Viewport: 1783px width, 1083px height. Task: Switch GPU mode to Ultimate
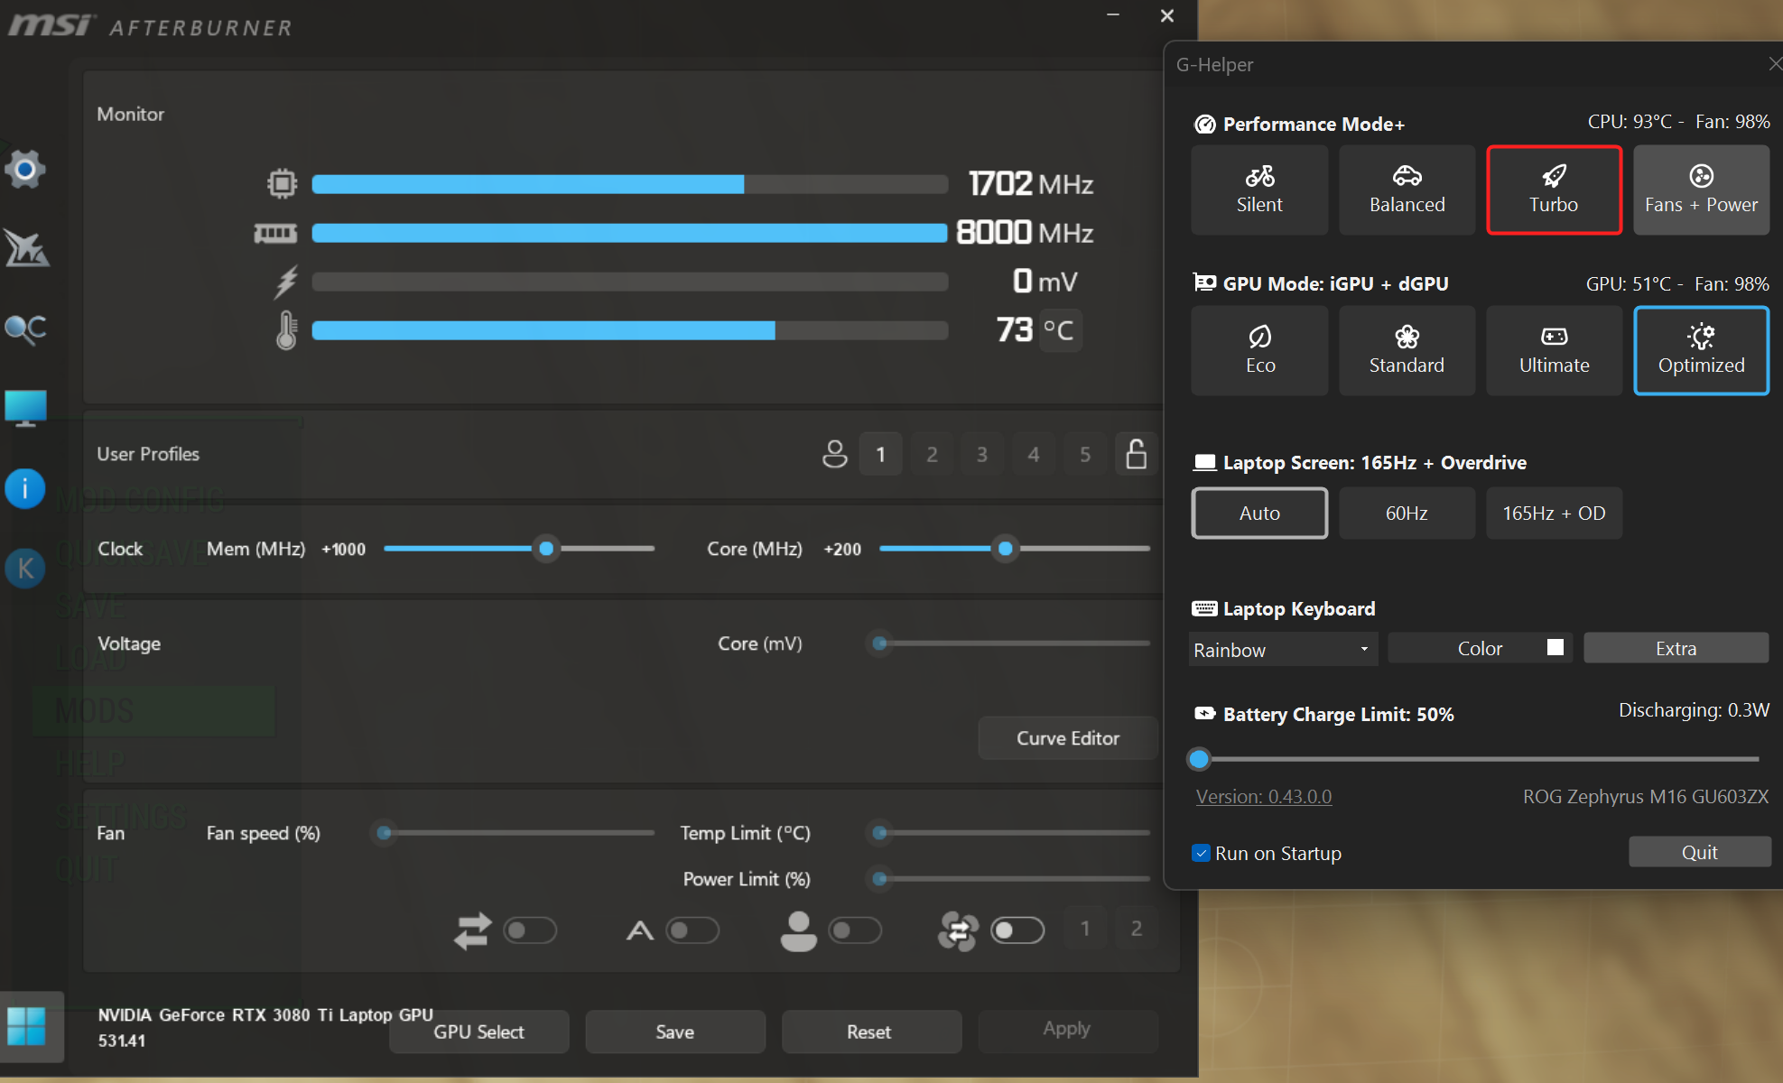pyautogui.click(x=1554, y=350)
